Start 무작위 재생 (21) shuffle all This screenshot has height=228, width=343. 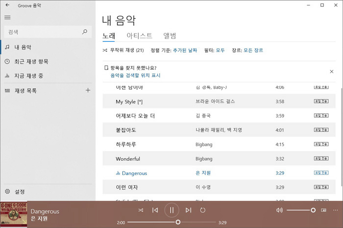point(123,51)
